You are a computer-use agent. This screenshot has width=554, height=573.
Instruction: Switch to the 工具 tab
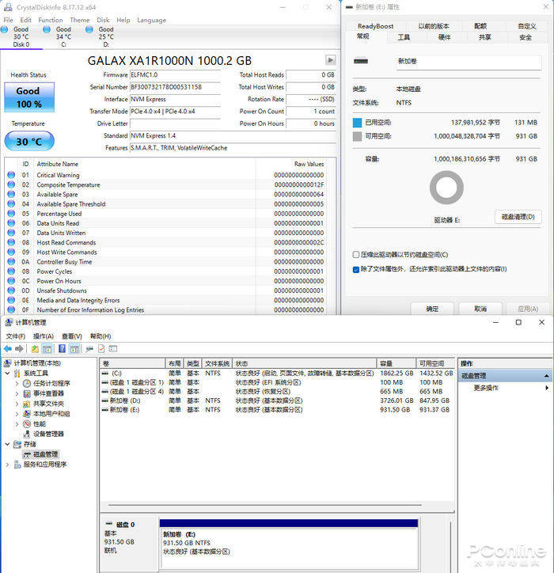tap(404, 37)
